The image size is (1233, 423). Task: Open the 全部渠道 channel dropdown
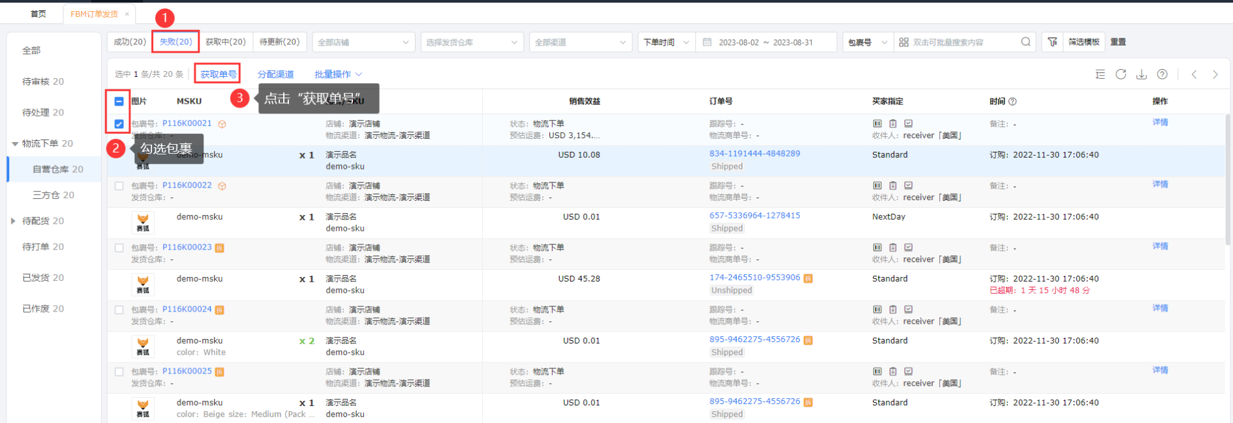pyautogui.click(x=580, y=42)
